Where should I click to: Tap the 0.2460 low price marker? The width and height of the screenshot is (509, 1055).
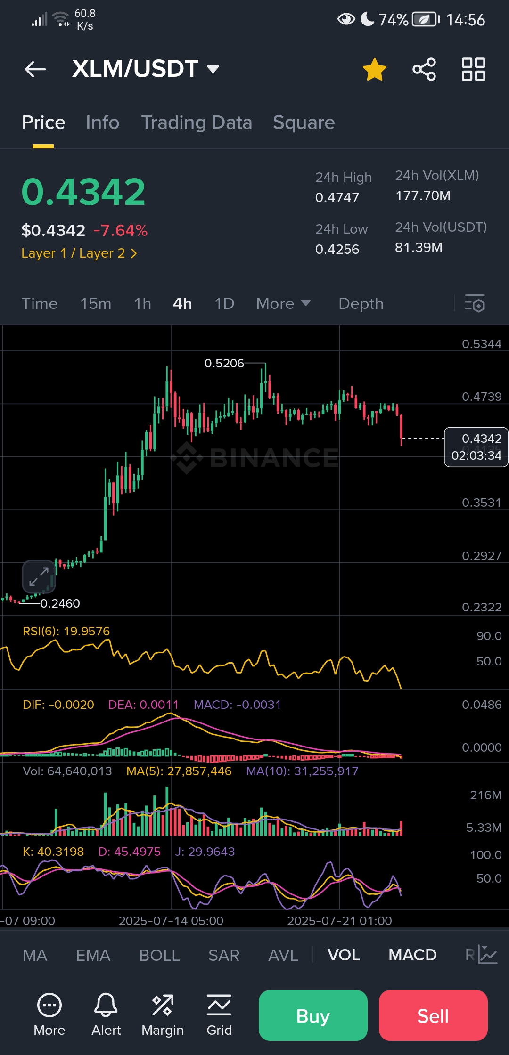(x=60, y=603)
